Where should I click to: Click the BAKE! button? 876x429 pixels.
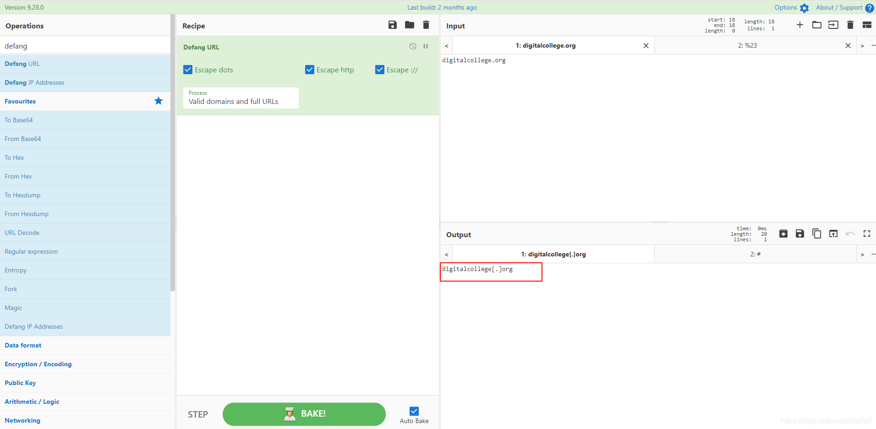(304, 414)
